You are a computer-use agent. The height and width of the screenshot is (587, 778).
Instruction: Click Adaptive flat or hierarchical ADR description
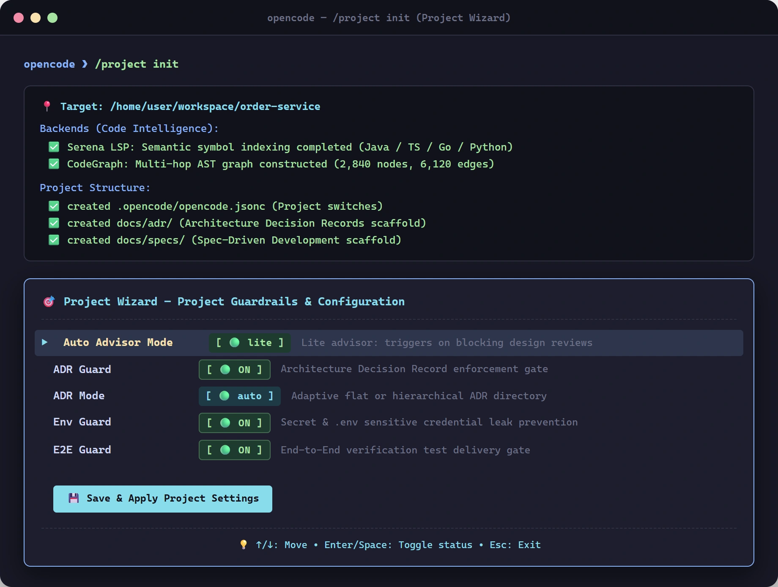[419, 396]
